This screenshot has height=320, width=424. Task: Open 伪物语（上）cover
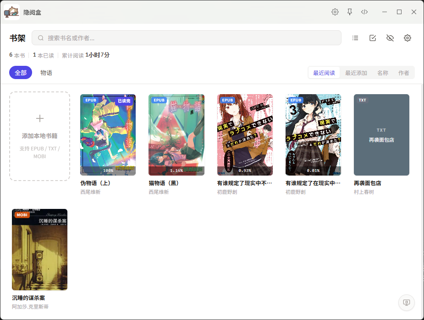tap(108, 135)
